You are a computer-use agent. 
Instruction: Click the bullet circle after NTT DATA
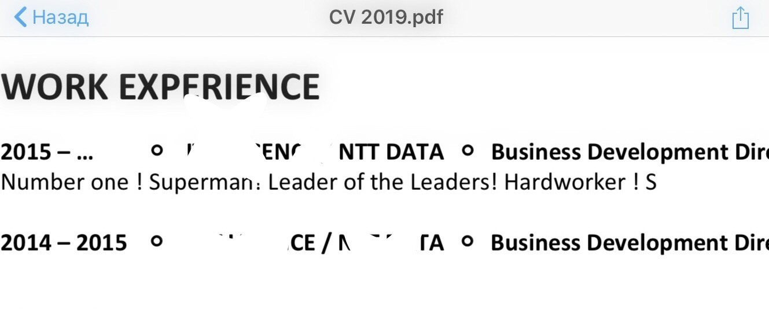coord(468,150)
